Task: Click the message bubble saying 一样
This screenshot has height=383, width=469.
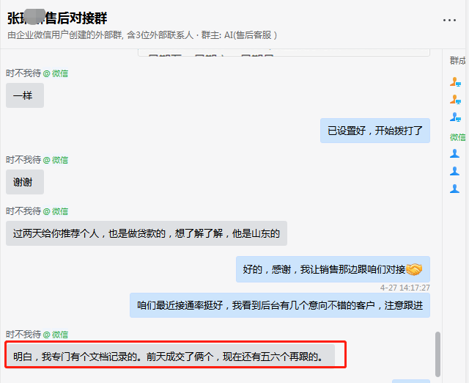Action: [25, 95]
